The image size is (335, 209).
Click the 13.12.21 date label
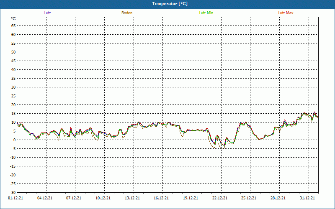click(x=132, y=198)
